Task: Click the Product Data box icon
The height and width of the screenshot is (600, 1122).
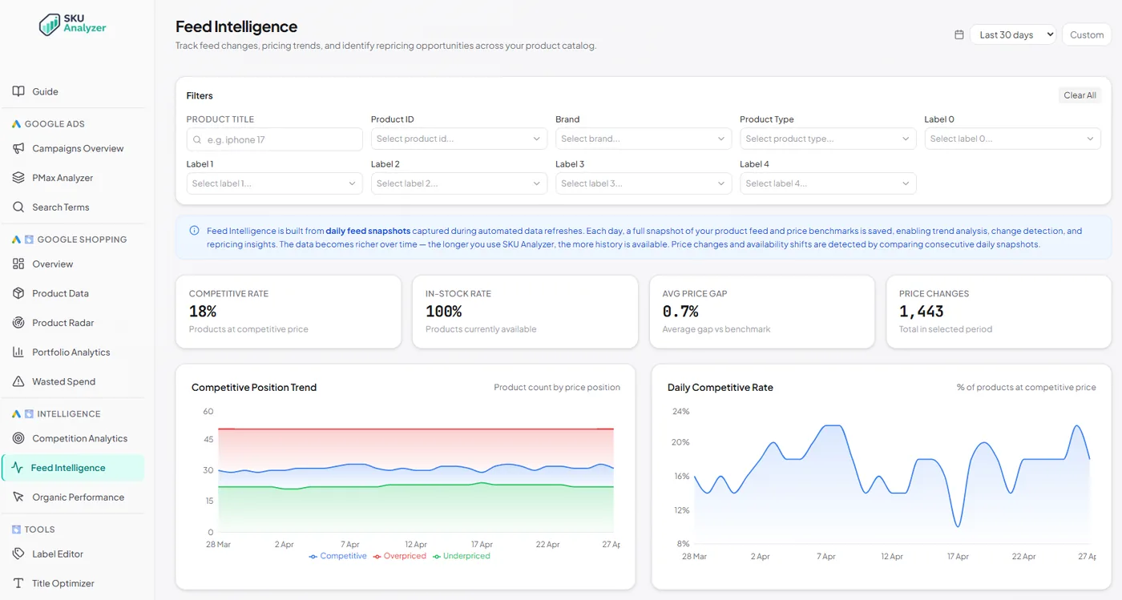Action: [x=18, y=293]
